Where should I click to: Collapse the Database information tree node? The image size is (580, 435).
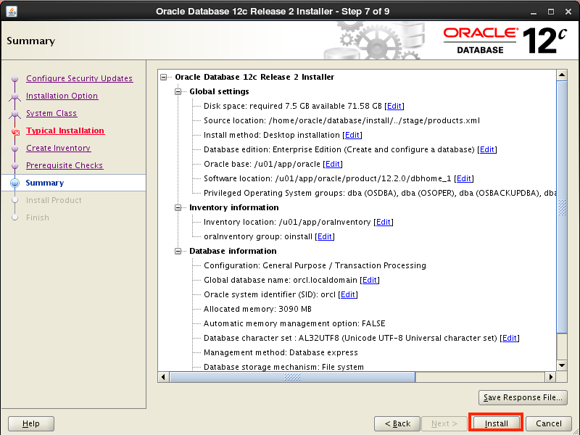[178, 251]
